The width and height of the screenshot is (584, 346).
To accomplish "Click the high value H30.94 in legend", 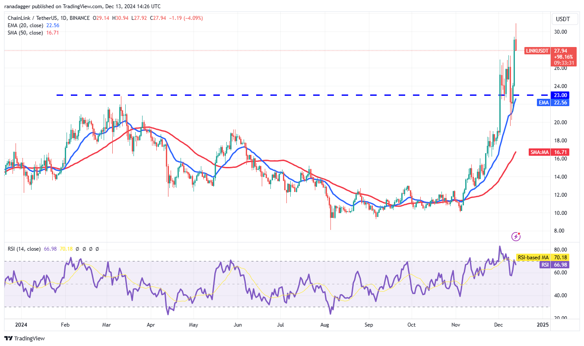I will pos(120,18).
